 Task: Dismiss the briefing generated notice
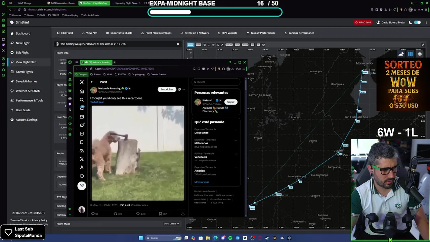tap(178, 44)
